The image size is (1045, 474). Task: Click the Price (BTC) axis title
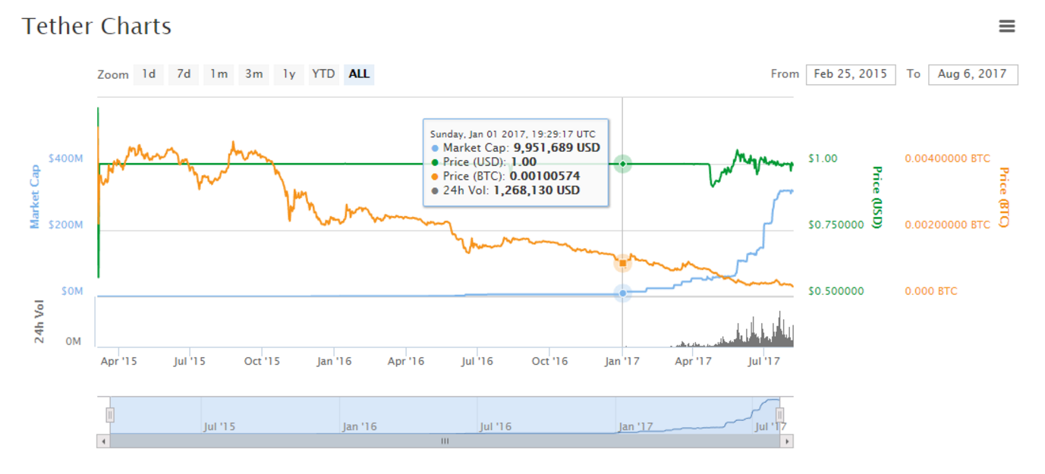click(1003, 196)
